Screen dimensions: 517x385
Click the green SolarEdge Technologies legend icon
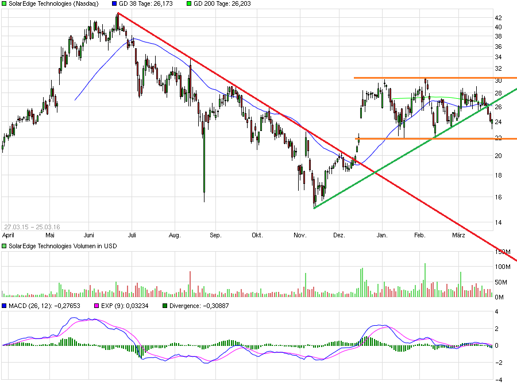4,5
